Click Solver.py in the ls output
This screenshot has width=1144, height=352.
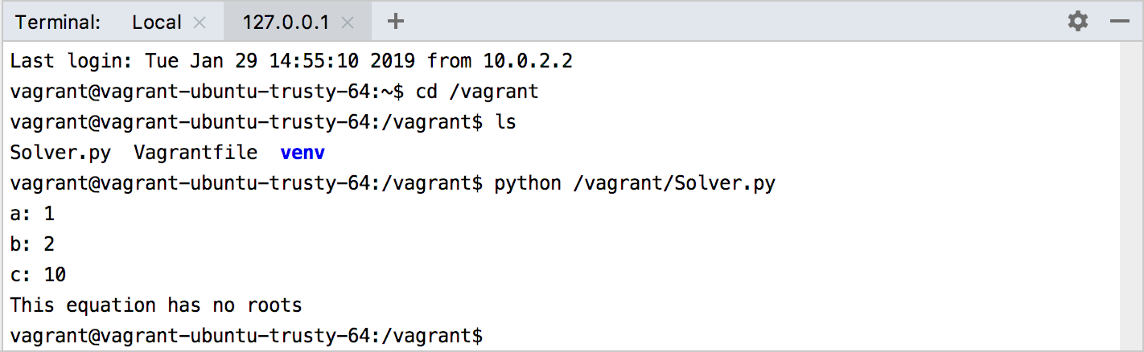(x=61, y=153)
